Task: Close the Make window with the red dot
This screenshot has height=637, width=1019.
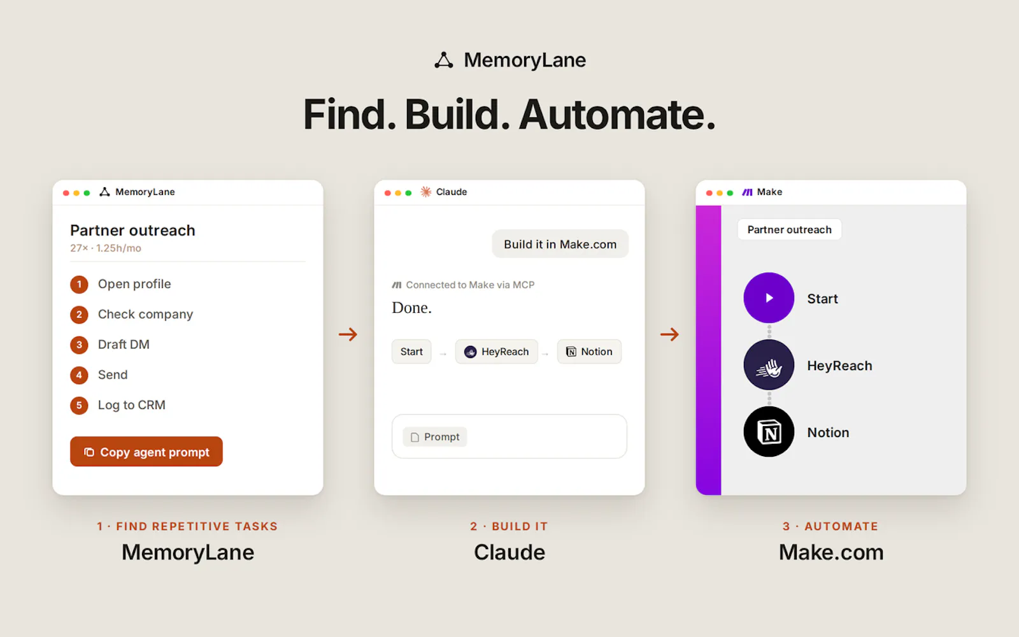Action: pos(709,192)
